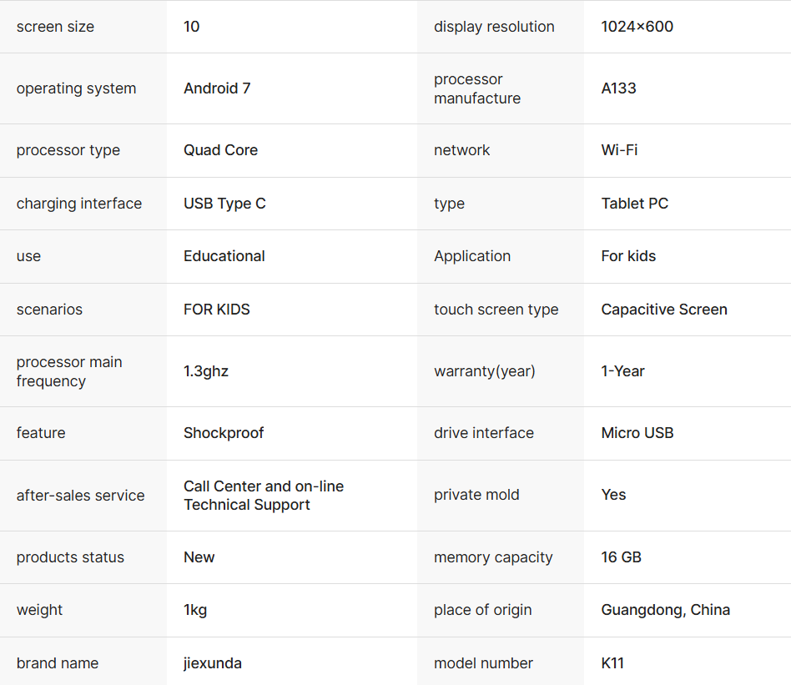Viewport: 791px width, 685px height.
Task: Click 'Guangdong, China' place of origin value
Action: [665, 610]
